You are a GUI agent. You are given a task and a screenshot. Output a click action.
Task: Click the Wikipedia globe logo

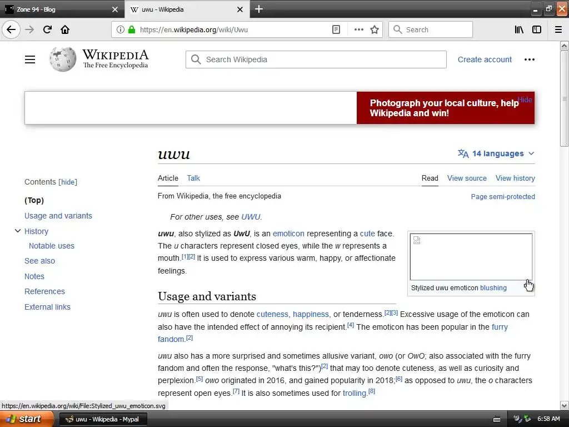[63, 59]
